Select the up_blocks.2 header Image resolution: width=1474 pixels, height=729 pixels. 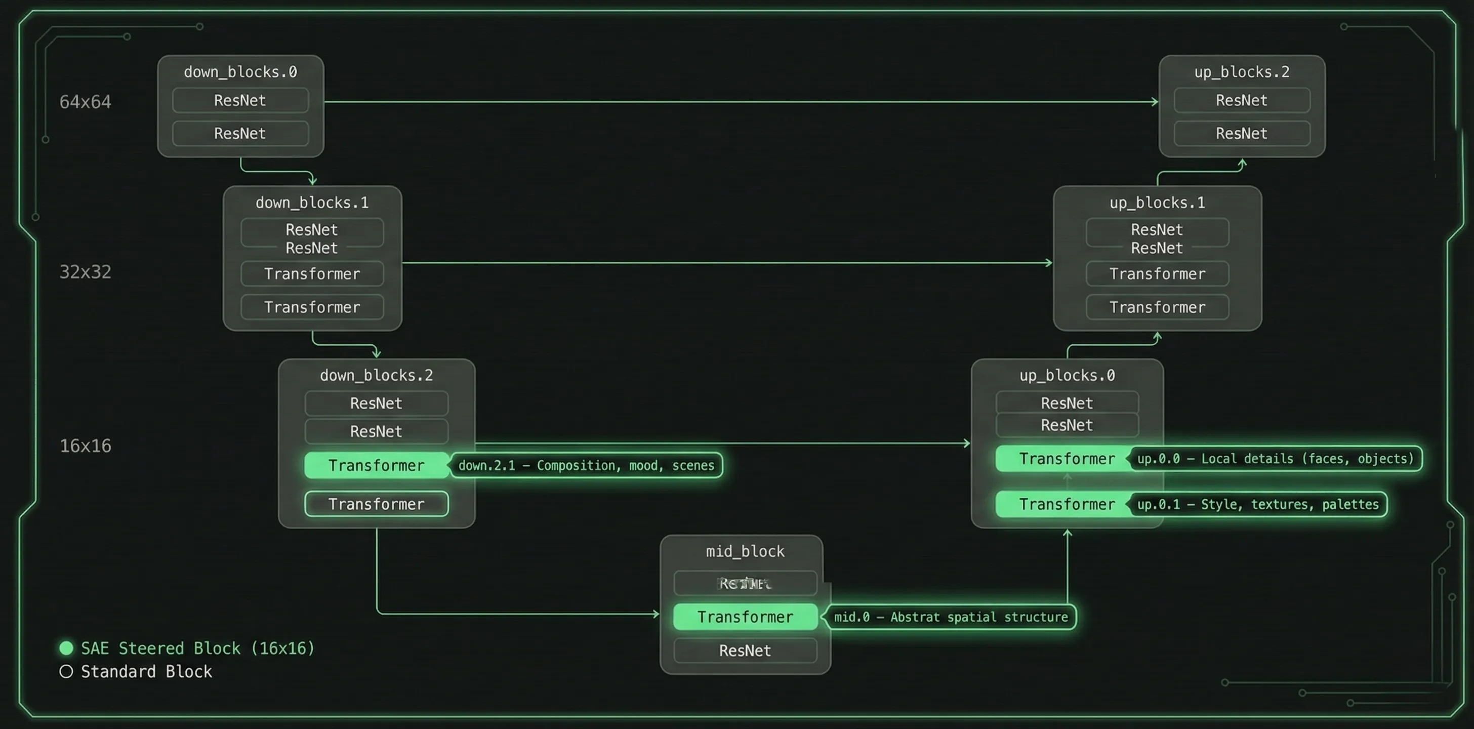[1242, 71]
